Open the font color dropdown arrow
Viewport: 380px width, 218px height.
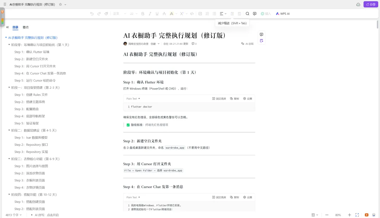pos(176,14)
